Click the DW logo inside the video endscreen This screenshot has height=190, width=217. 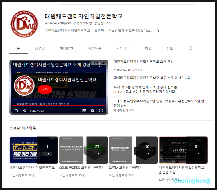(x=24, y=86)
